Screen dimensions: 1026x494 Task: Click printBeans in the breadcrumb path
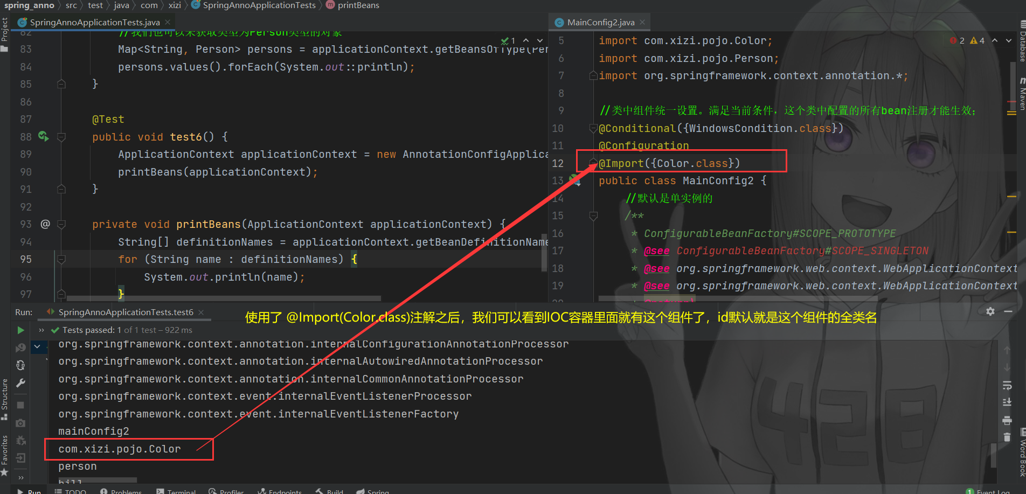click(x=358, y=5)
